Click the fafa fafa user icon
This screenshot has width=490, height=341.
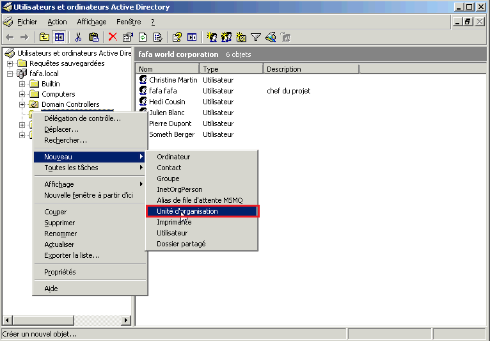[x=143, y=91]
